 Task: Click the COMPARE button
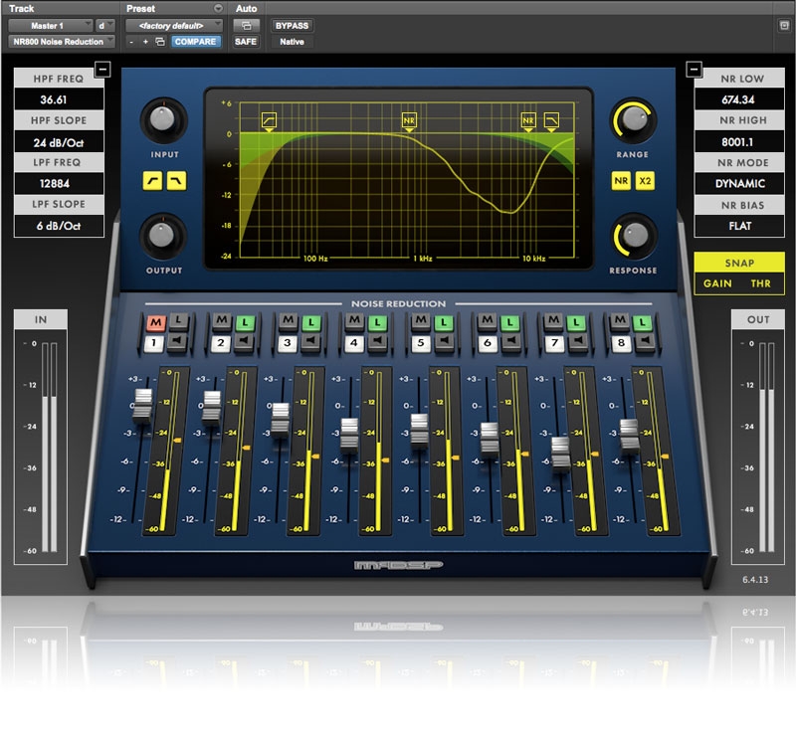click(x=195, y=42)
